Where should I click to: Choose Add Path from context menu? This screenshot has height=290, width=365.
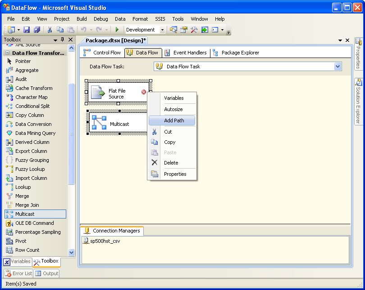[x=173, y=120]
